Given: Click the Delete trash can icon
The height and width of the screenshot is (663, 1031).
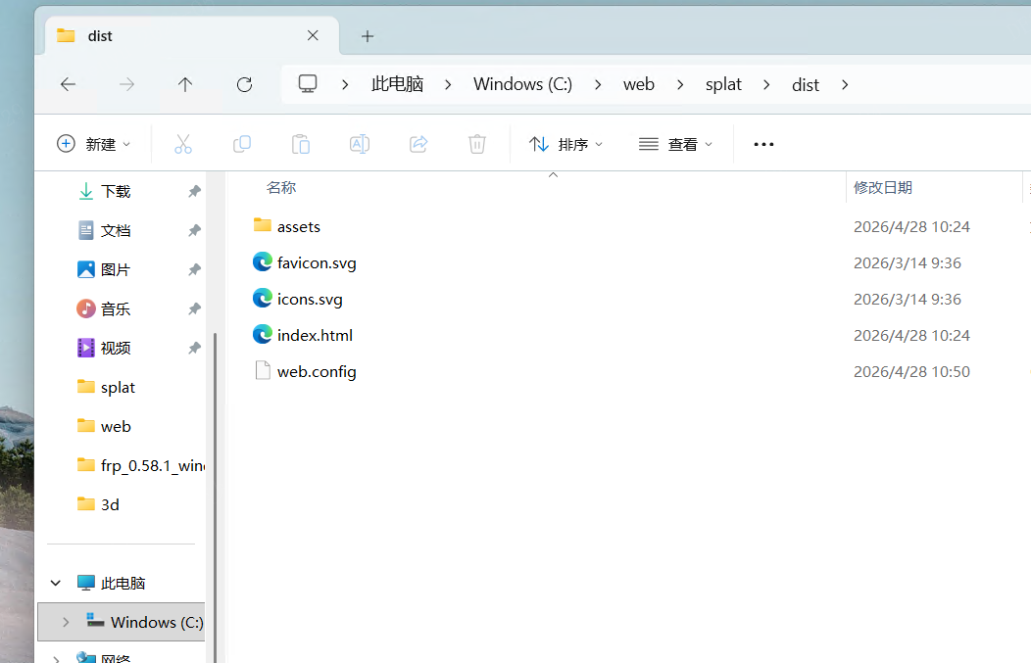Looking at the screenshot, I should click(477, 144).
